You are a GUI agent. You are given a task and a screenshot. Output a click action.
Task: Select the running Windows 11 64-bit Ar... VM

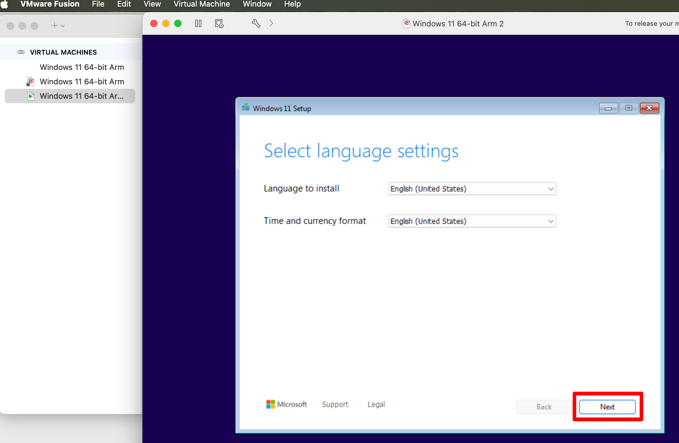[x=81, y=96]
